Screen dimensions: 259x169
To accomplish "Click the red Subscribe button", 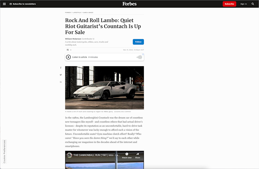I will 229,4.
